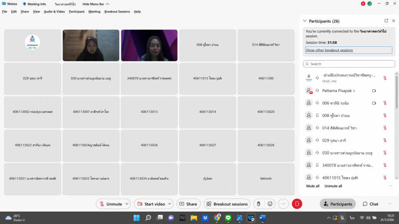Toggle the Participants panel button
Viewport: 399px width, 224px height.
[338, 204]
